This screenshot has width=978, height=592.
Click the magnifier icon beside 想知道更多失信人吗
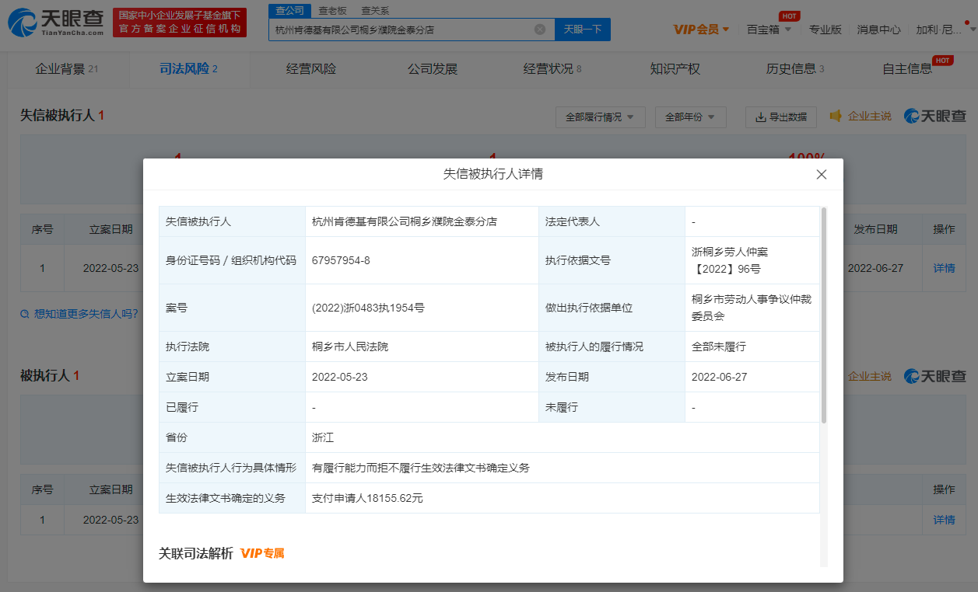(x=25, y=314)
